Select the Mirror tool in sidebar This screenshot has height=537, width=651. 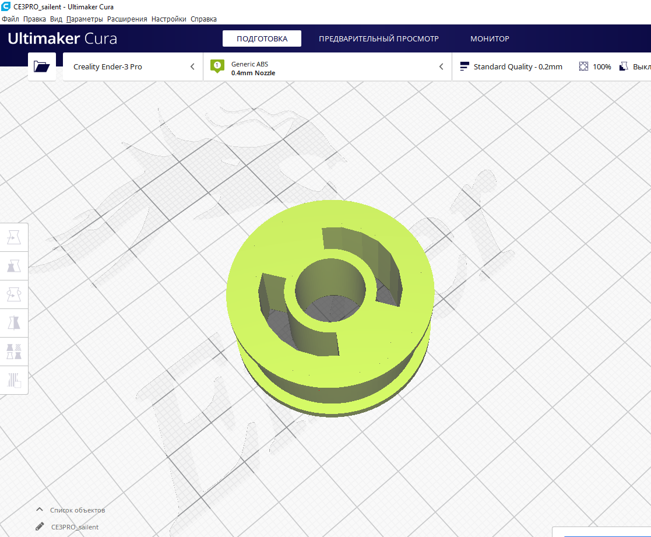[x=14, y=323]
